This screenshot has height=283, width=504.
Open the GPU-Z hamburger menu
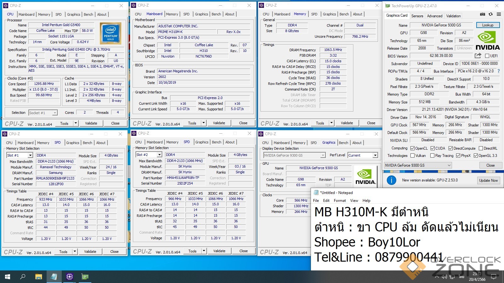(x=499, y=14)
